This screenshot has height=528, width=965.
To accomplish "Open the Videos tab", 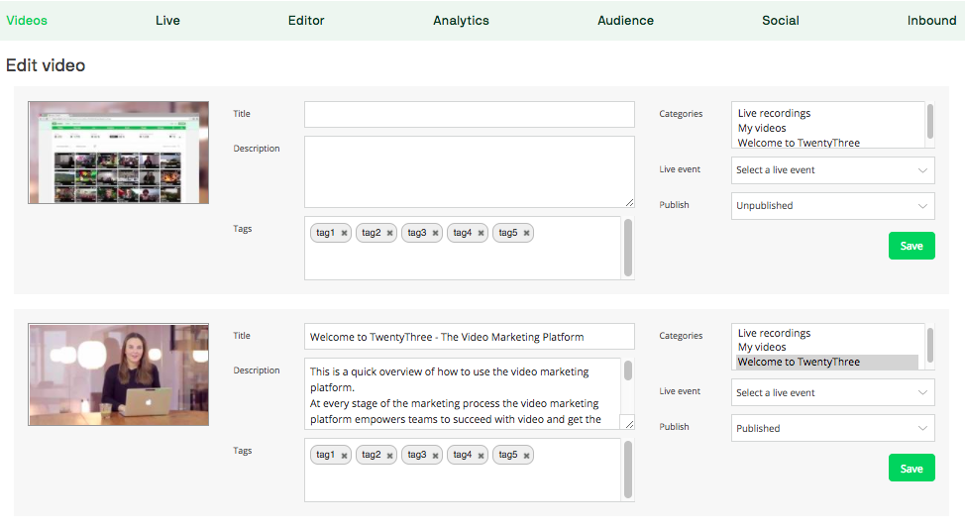I will [x=27, y=20].
